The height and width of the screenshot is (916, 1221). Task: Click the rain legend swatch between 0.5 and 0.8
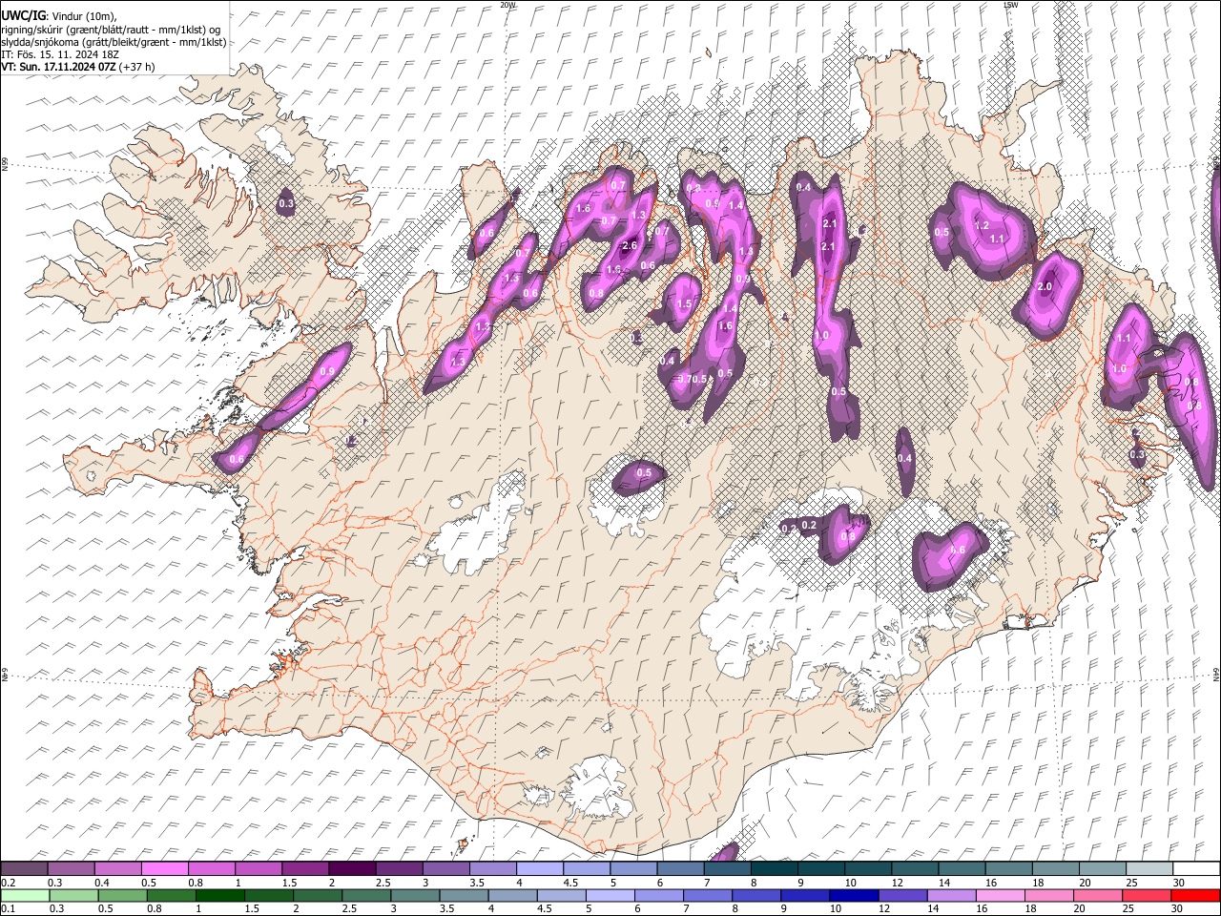pos(122,895)
